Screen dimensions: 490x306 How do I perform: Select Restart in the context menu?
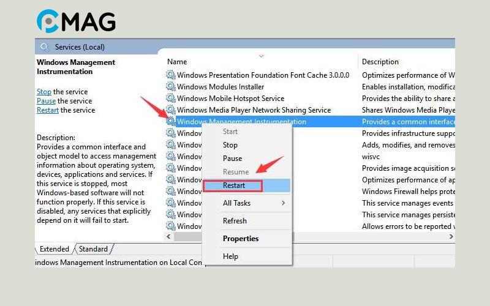tap(234, 185)
